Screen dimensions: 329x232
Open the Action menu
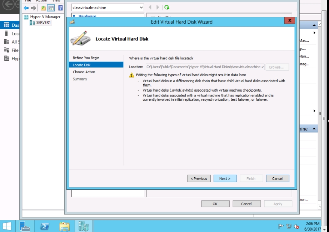(x=41, y=1)
